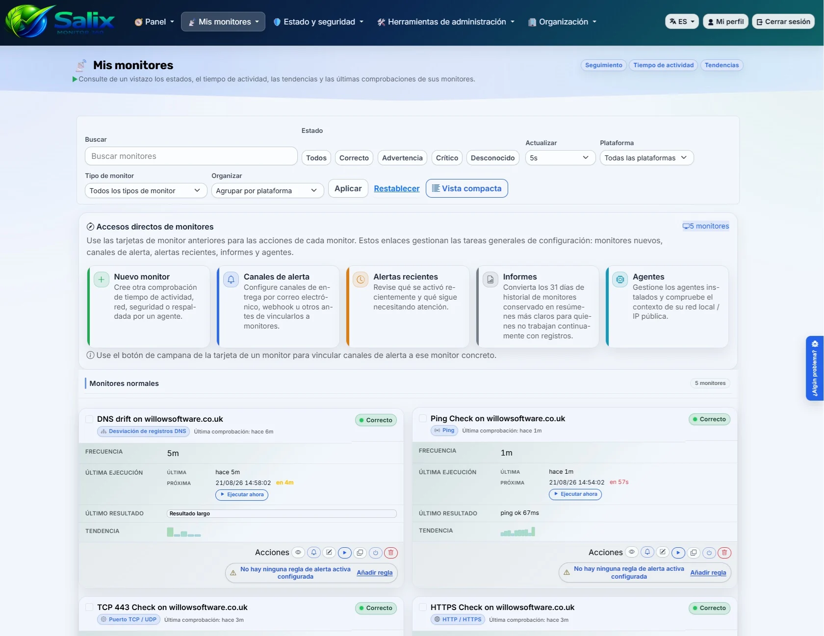This screenshot has width=824, height=636.
Task: Open the Actualizar 5s interval dropdown
Action: [560, 158]
